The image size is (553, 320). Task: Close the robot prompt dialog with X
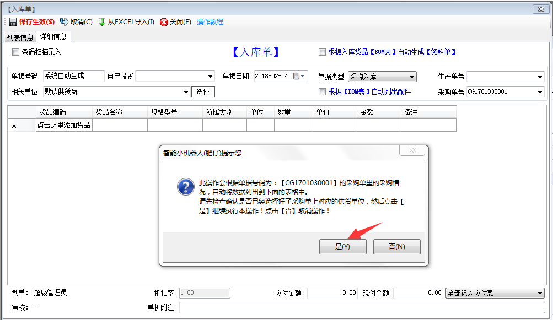(412, 152)
